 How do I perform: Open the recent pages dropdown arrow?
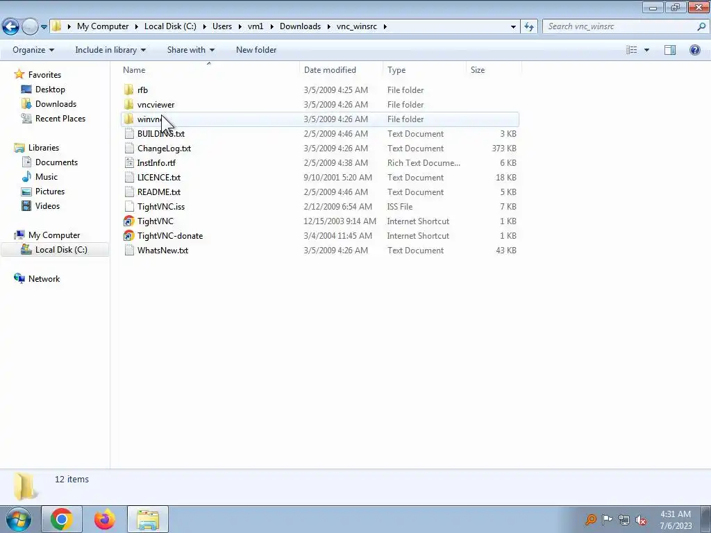coord(44,27)
